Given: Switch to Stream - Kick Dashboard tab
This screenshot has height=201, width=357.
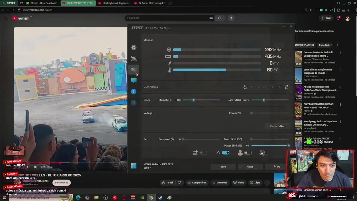Looking at the screenshot, I should point(41,3).
